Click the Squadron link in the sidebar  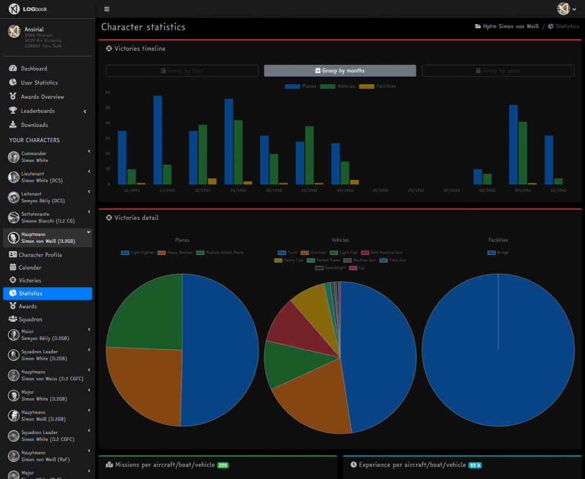click(x=29, y=319)
